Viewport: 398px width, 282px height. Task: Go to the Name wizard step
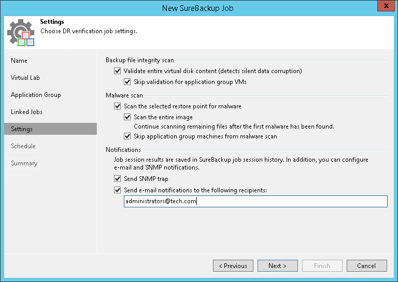pyautogui.click(x=19, y=61)
